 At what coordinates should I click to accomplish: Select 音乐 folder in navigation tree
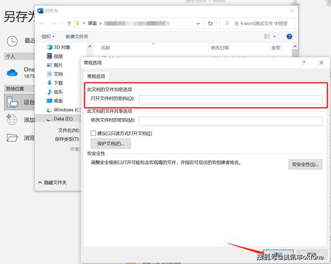[55, 92]
